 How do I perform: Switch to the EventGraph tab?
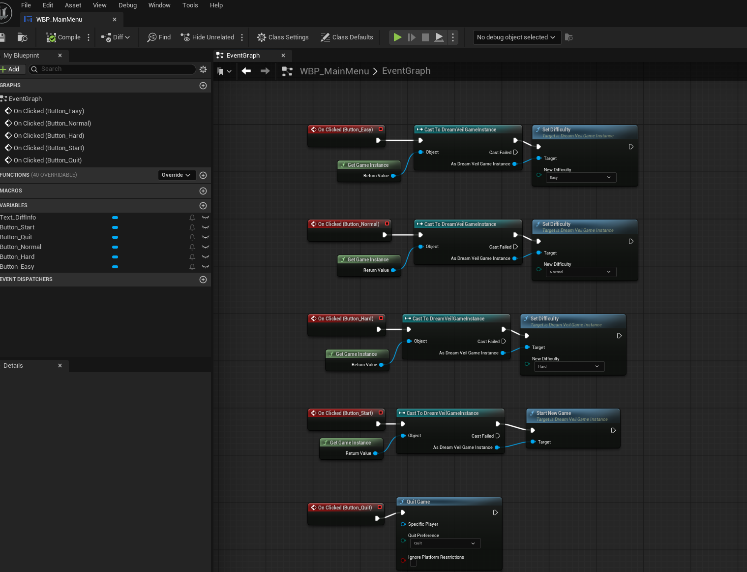(252, 56)
